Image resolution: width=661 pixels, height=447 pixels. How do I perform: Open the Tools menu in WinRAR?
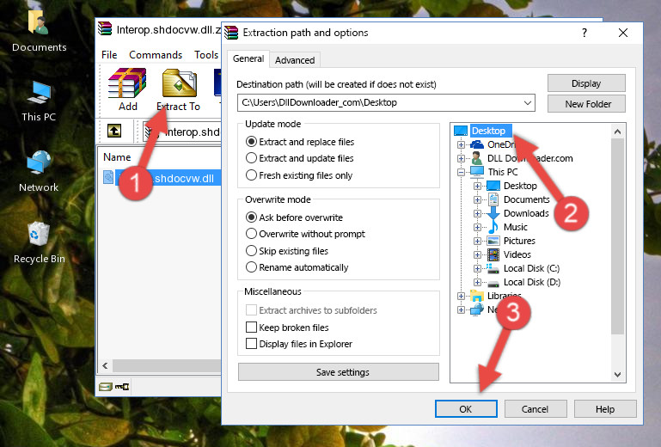pyautogui.click(x=206, y=55)
